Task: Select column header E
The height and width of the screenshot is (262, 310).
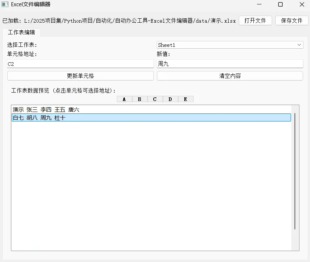Action: coord(185,99)
